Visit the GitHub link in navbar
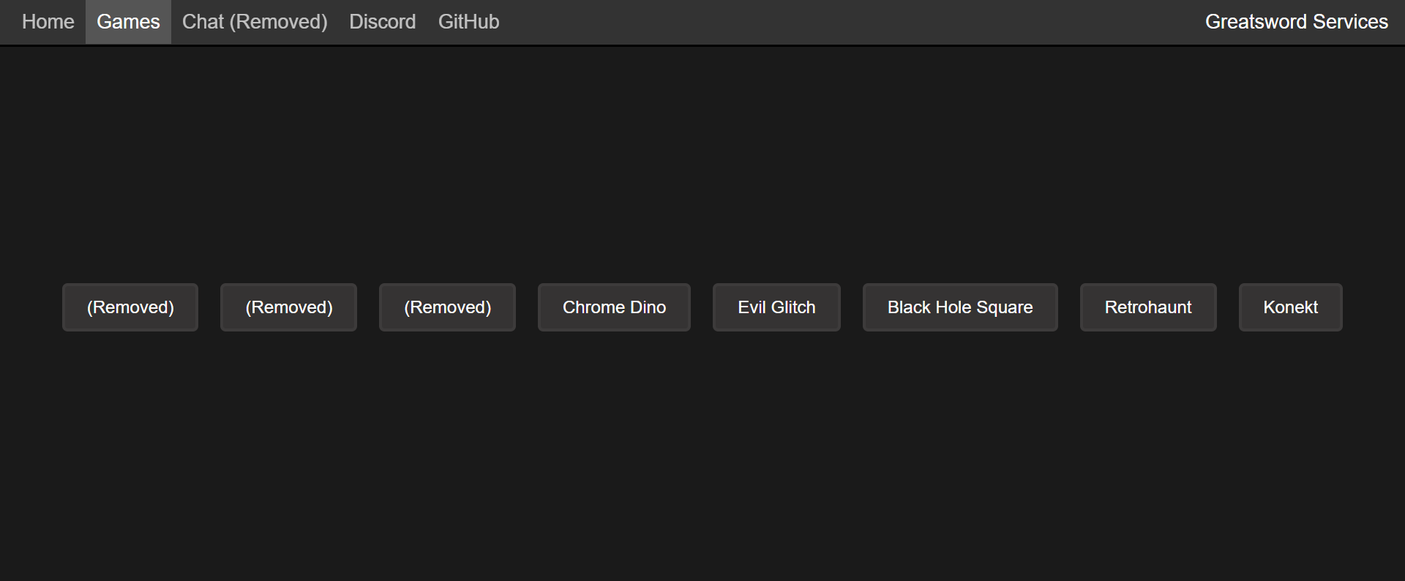1405x581 pixels. [x=468, y=22]
